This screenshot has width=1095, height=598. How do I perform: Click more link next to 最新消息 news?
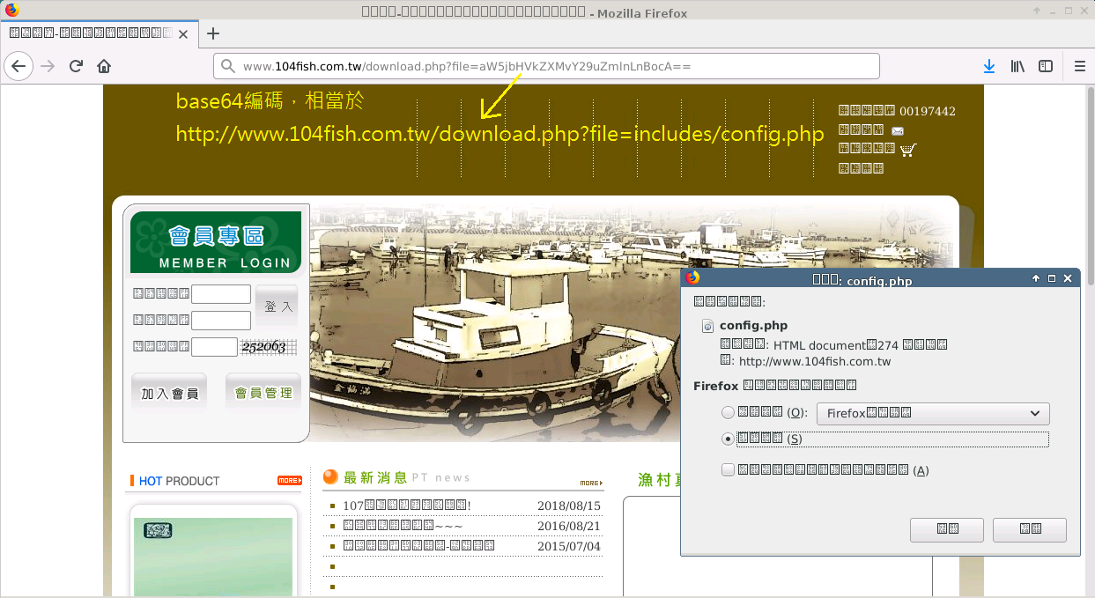591,483
